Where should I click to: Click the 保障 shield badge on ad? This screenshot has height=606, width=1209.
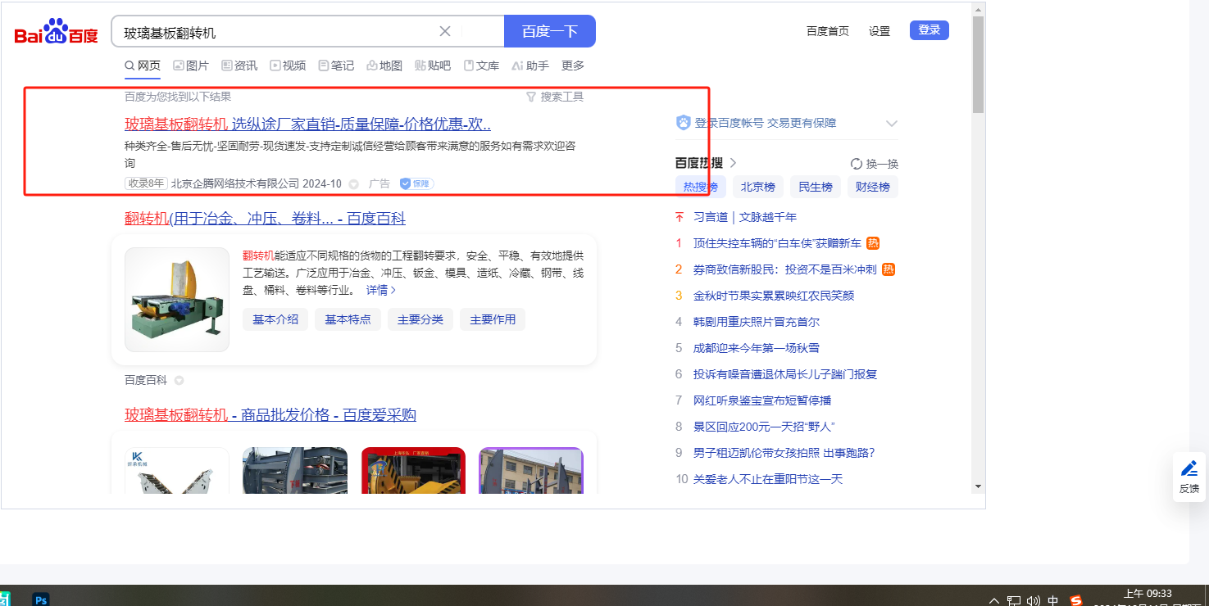tap(416, 183)
